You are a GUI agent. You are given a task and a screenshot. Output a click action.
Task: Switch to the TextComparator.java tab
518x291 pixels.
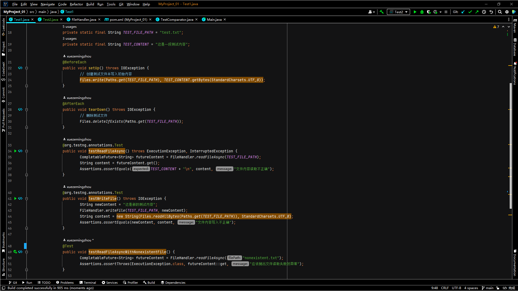[177, 19]
